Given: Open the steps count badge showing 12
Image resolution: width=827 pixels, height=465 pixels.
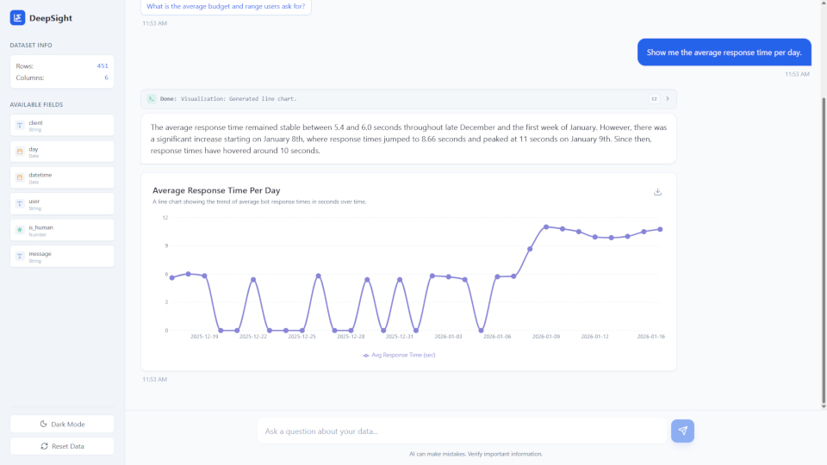Looking at the screenshot, I should 654,98.
